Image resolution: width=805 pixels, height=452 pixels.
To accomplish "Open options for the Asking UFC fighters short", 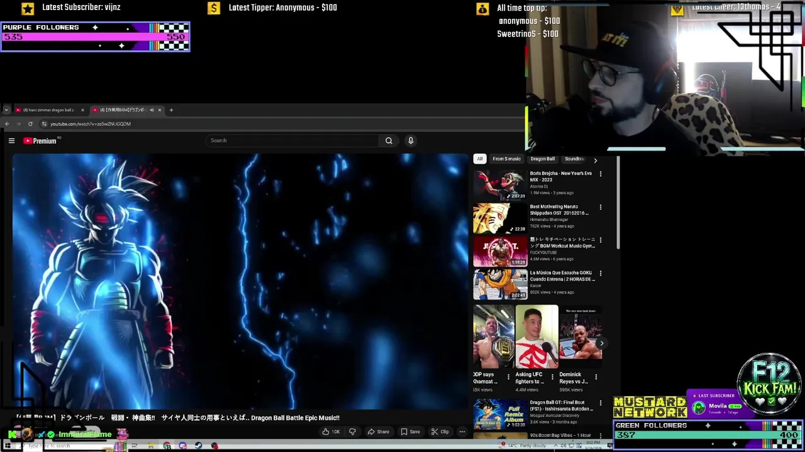I will tap(552, 377).
